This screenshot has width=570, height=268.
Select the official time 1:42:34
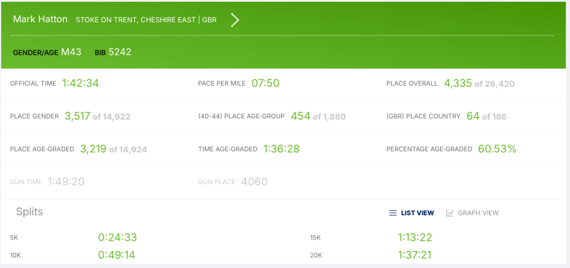pyautogui.click(x=80, y=83)
